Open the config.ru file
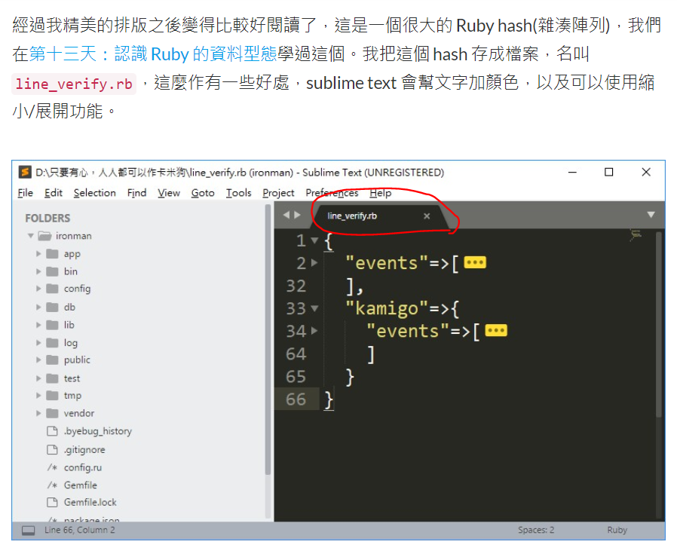677x557 pixels. click(83, 467)
